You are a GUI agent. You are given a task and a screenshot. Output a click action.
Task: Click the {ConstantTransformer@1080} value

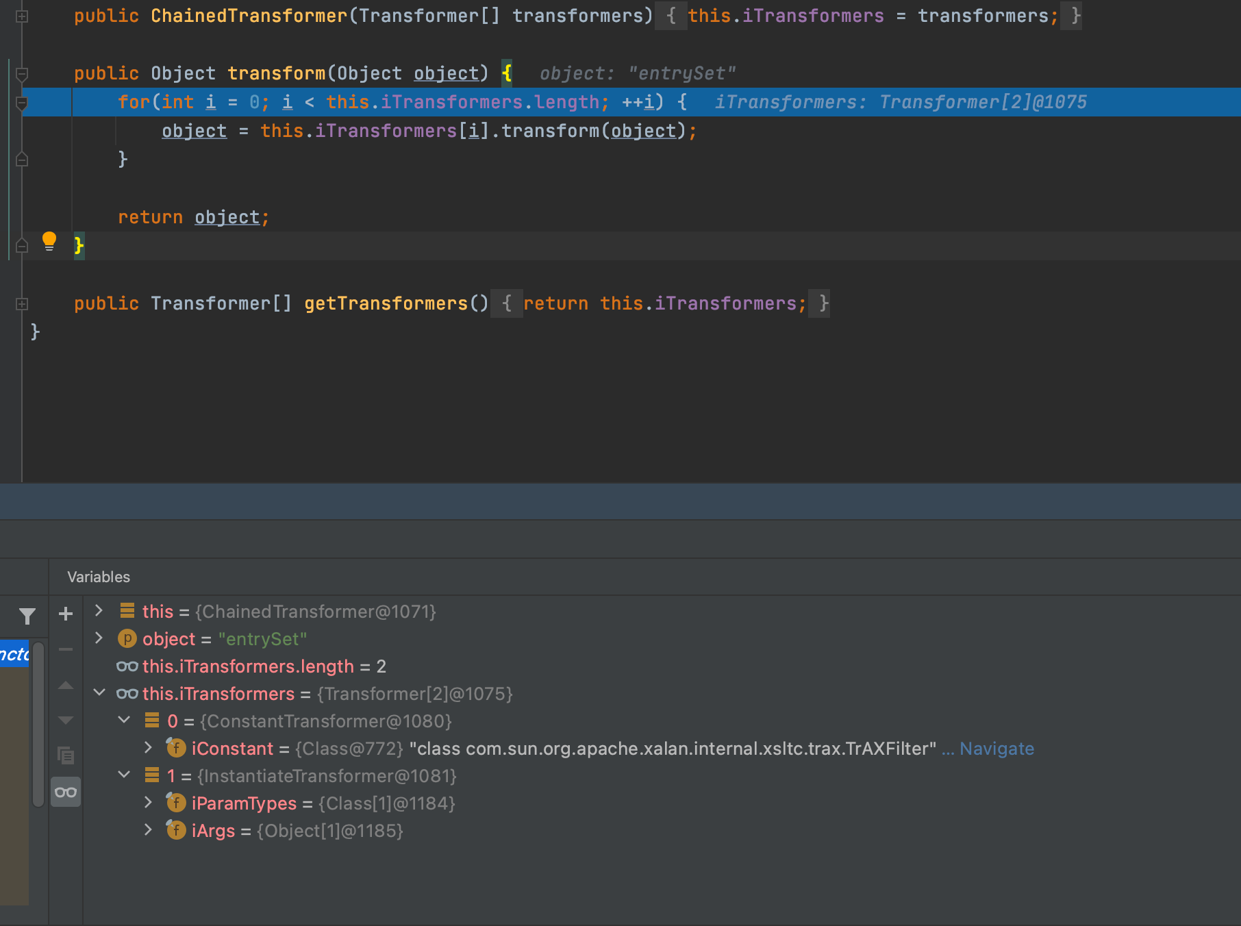(326, 721)
